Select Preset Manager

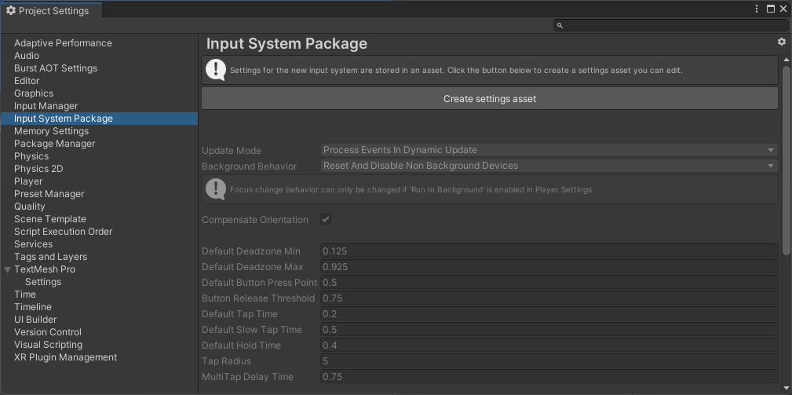tap(49, 194)
